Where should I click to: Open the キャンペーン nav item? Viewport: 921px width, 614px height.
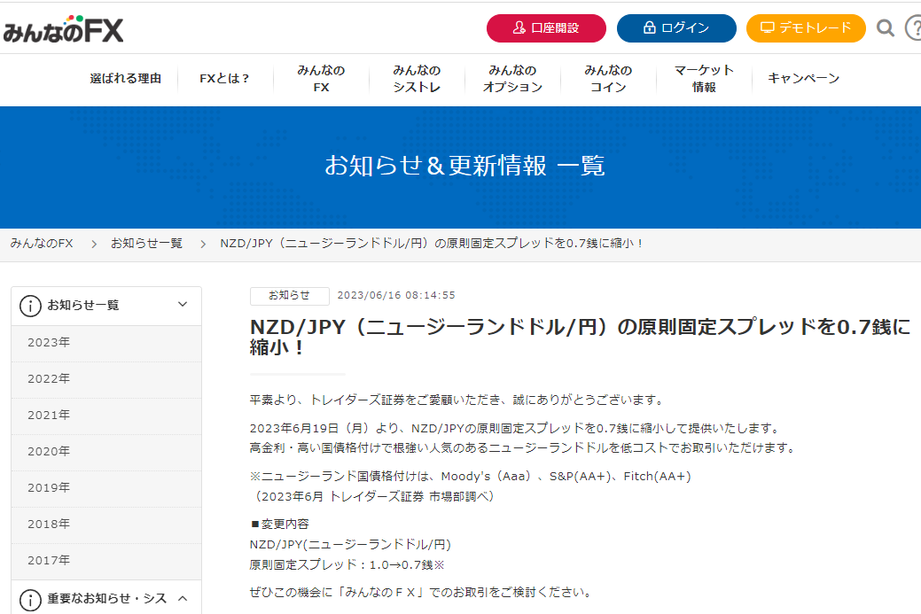coord(803,79)
